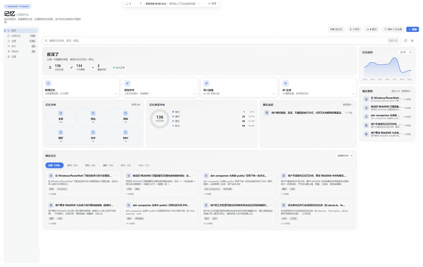Click the 首页 home sidebar item
Viewport: 423px width, 267px height.
tap(21, 31)
